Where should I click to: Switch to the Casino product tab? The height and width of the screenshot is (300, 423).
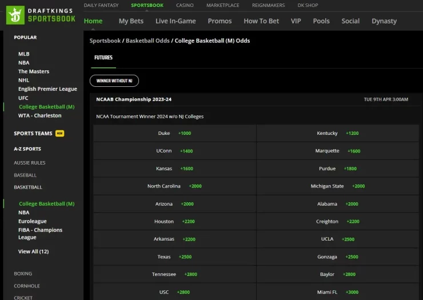[x=185, y=5]
